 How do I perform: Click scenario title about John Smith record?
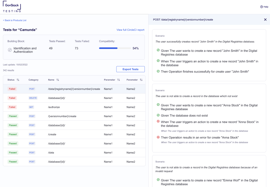tap(205, 42)
